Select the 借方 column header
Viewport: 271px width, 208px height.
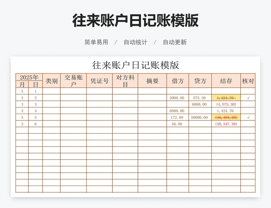tap(178, 81)
